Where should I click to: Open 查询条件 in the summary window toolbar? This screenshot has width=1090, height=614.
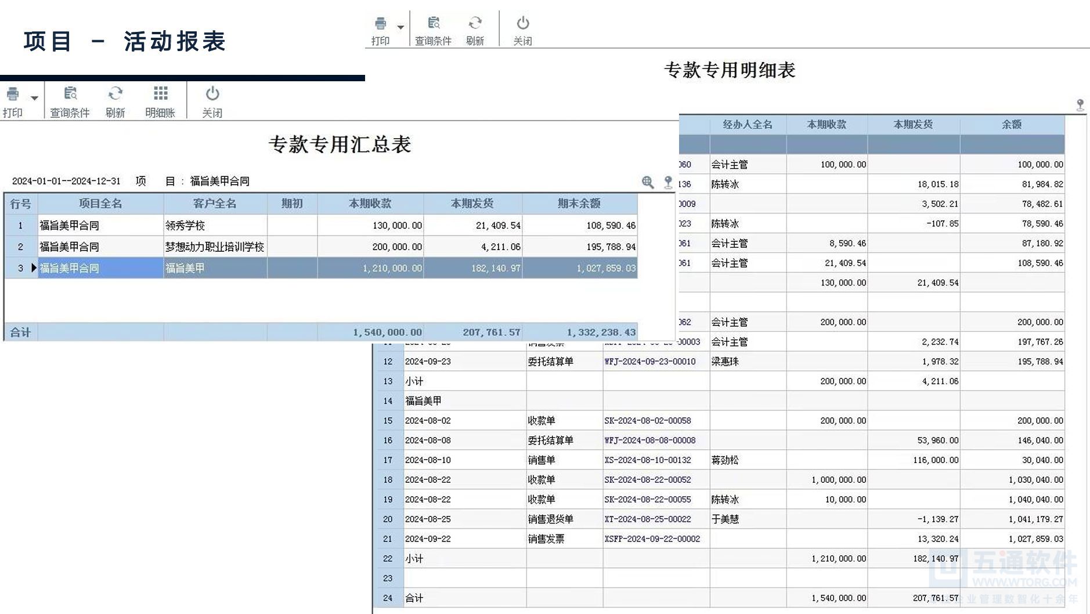(x=70, y=102)
